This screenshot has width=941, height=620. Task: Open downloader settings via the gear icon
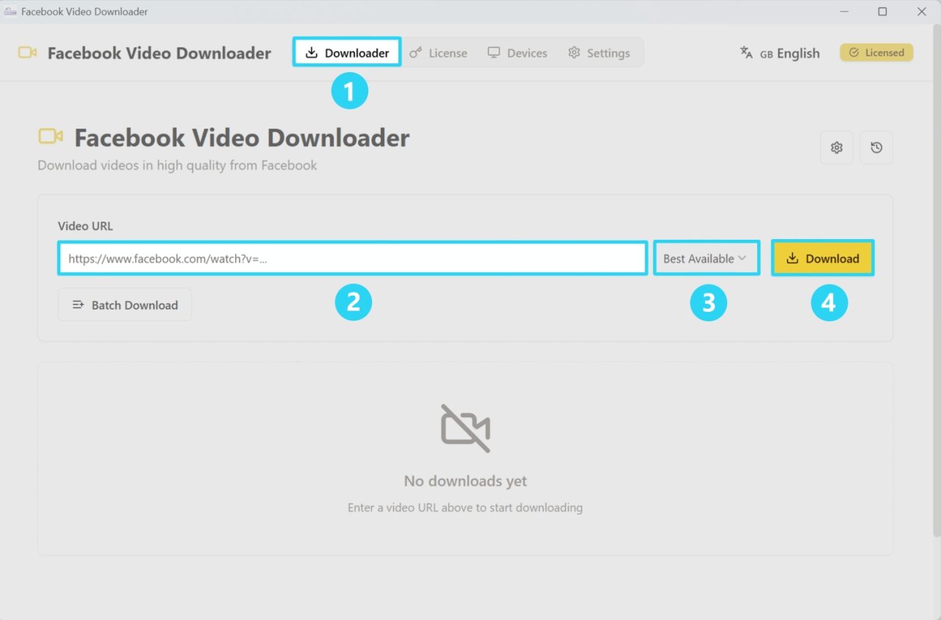coord(837,147)
